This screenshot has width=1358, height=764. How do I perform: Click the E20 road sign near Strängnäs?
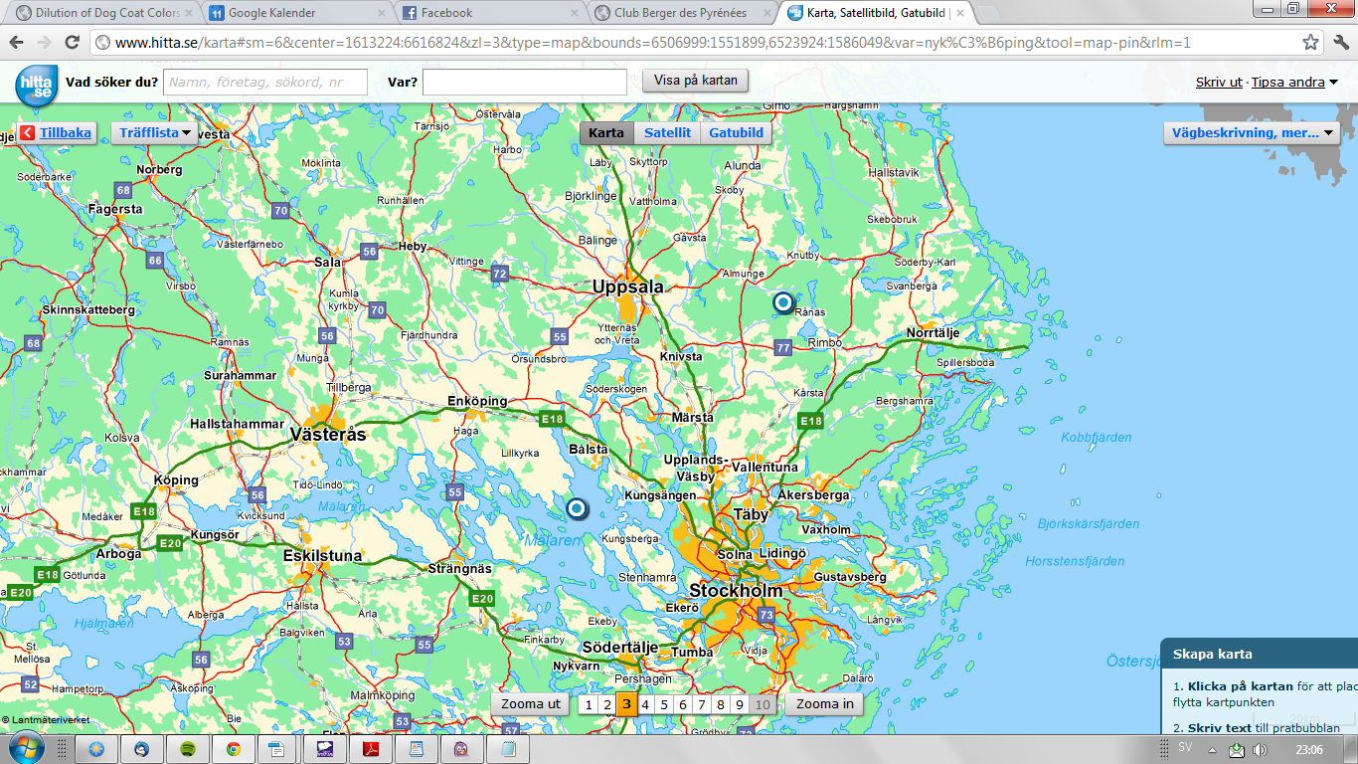482,598
